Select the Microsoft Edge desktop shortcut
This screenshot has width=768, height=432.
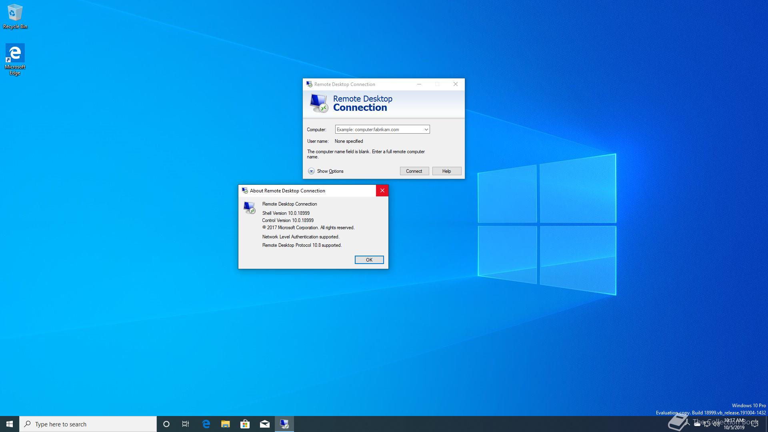tap(15, 60)
